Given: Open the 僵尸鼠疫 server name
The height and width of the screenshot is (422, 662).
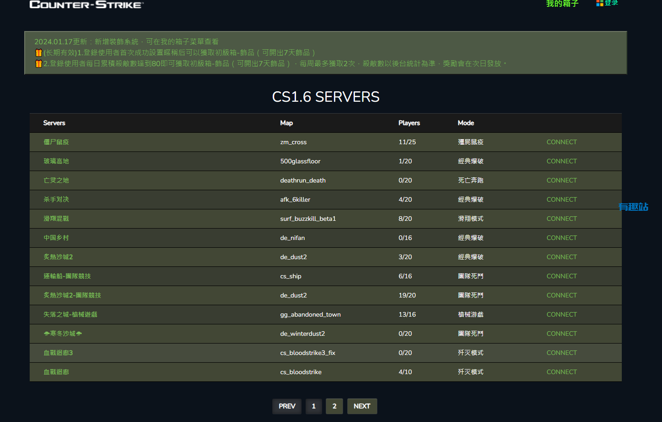Looking at the screenshot, I should (56, 142).
